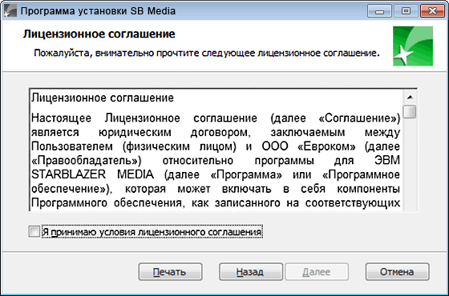449x296 pixels.
Task: Maximize the installer window
Action: click(406, 11)
